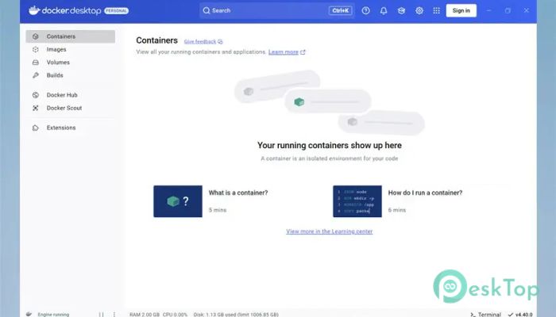Viewport: 556px width, 317px height.
Task: Click 'What is a container?' title
Action: (238, 193)
